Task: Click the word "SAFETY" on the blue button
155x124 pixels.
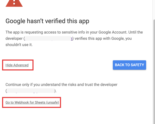Action: tap(137, 65)
